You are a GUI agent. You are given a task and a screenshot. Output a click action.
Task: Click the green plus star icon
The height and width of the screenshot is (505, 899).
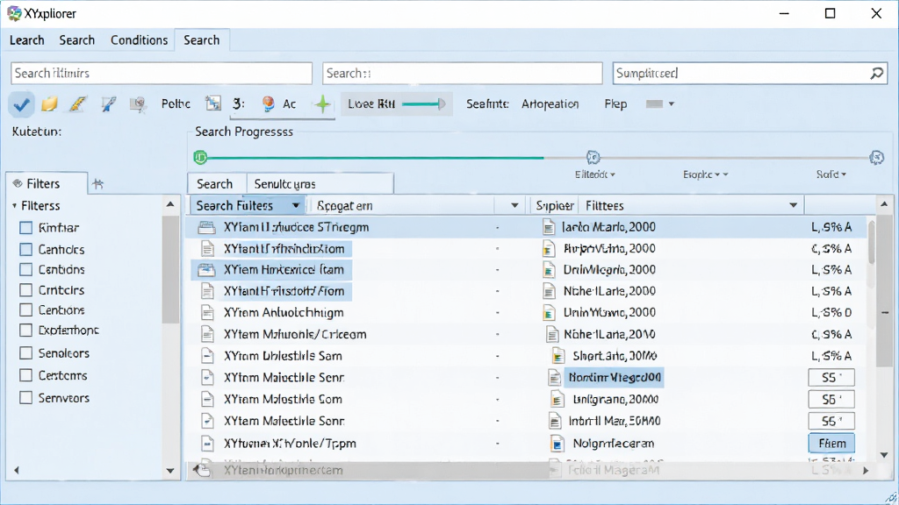tap(323, 103)
